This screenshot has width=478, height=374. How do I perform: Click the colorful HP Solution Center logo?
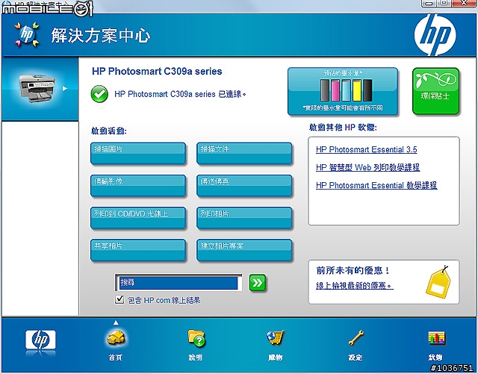point(27,34)
